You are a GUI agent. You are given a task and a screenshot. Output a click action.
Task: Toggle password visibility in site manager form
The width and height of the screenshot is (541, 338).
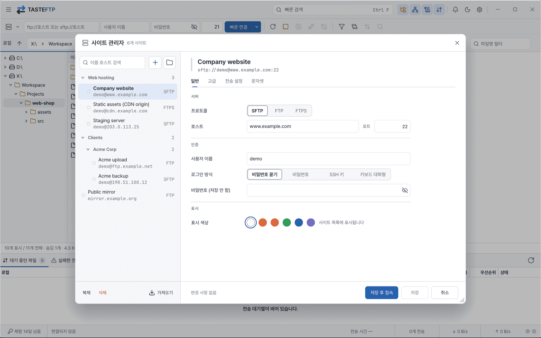(405, 190)
